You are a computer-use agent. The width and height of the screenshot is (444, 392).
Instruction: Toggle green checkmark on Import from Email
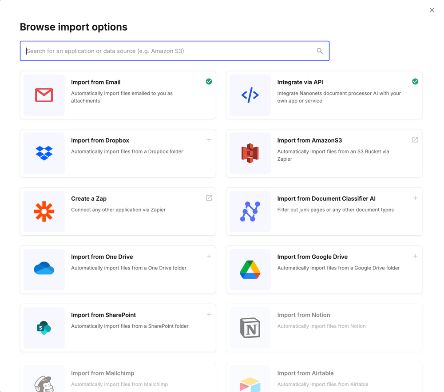[x=209, y=82]
